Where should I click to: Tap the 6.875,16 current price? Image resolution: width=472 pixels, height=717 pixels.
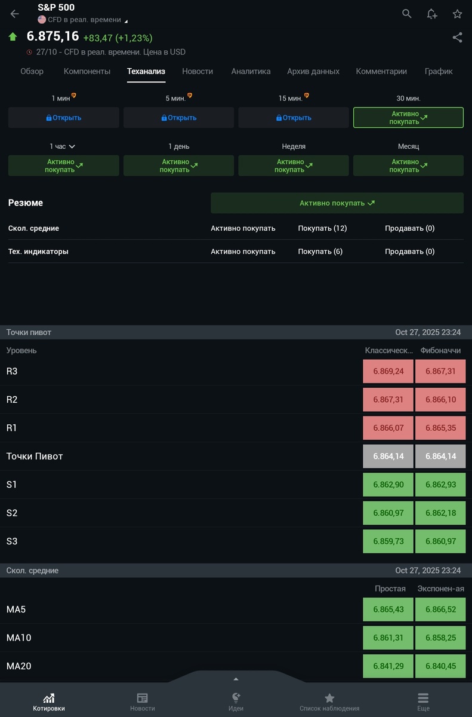(53, 36)
